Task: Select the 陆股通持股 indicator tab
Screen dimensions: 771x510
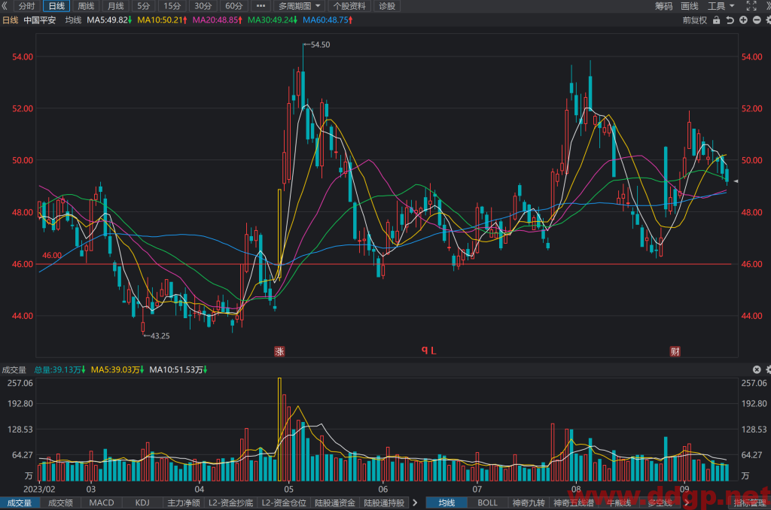Action: tap(384, 502)
